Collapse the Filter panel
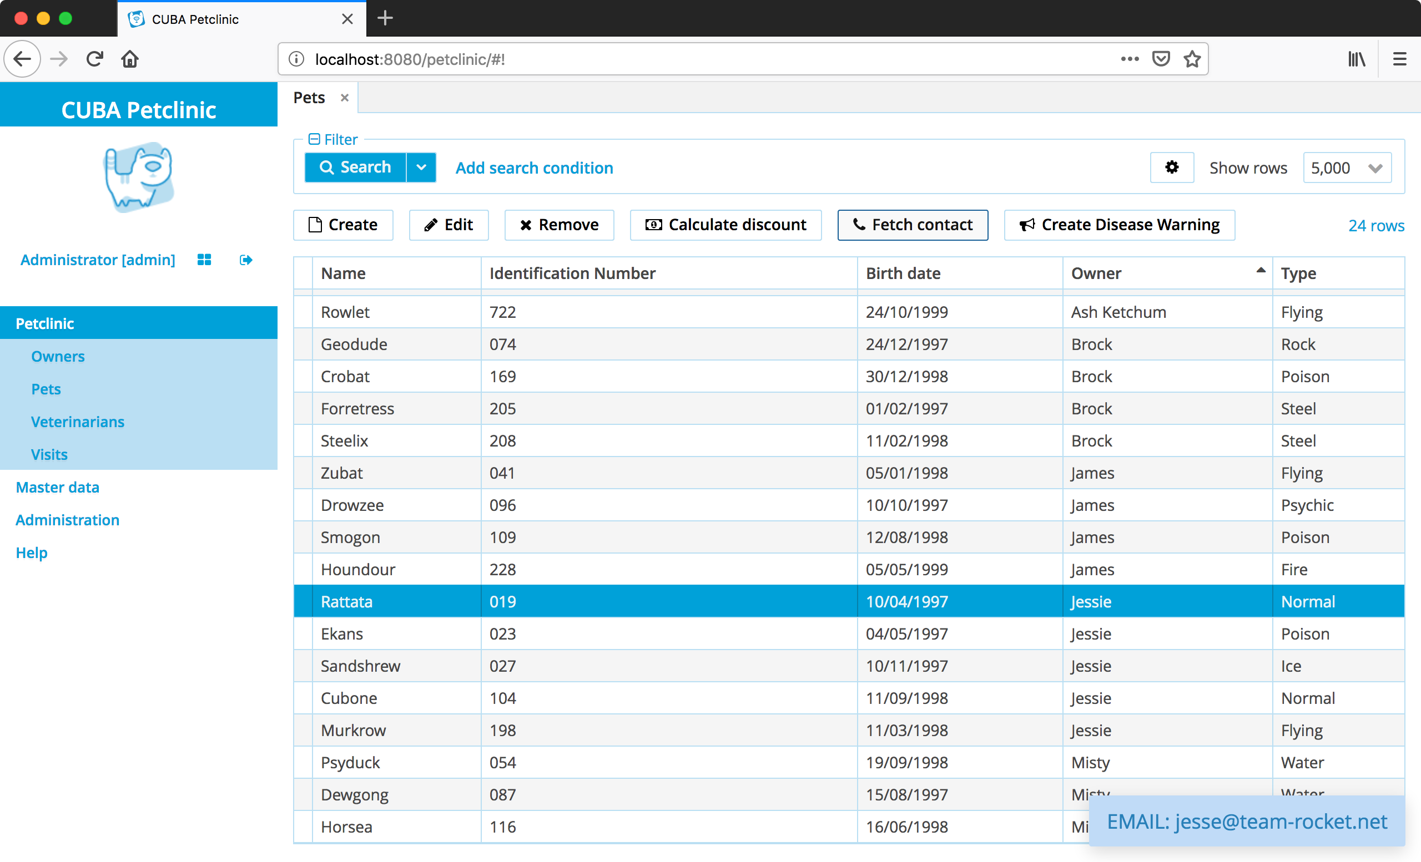Viewport: 1421px width, 862px height. 314,139
